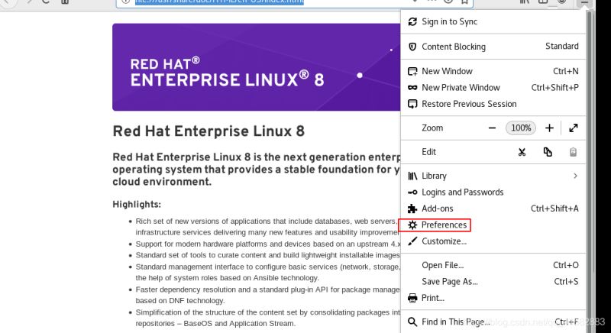This screenshot has width=611, height=333.
Task: Open Preferences from the menu
Action: (444, 225)
